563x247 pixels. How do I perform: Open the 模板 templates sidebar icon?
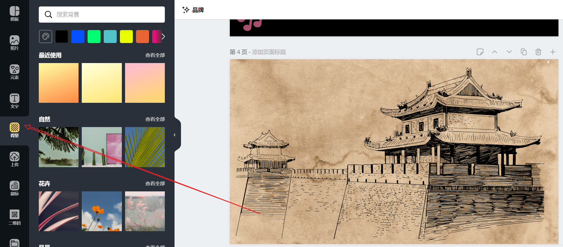15,14
